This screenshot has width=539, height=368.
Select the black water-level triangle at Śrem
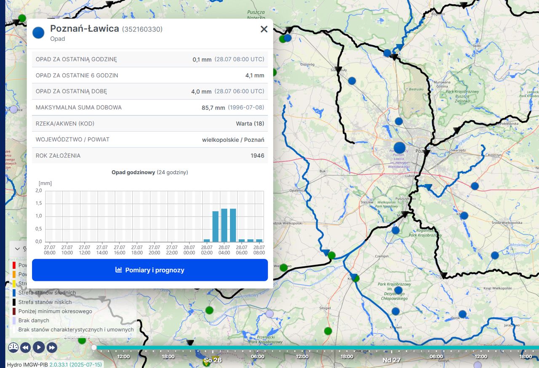(443, 276)
